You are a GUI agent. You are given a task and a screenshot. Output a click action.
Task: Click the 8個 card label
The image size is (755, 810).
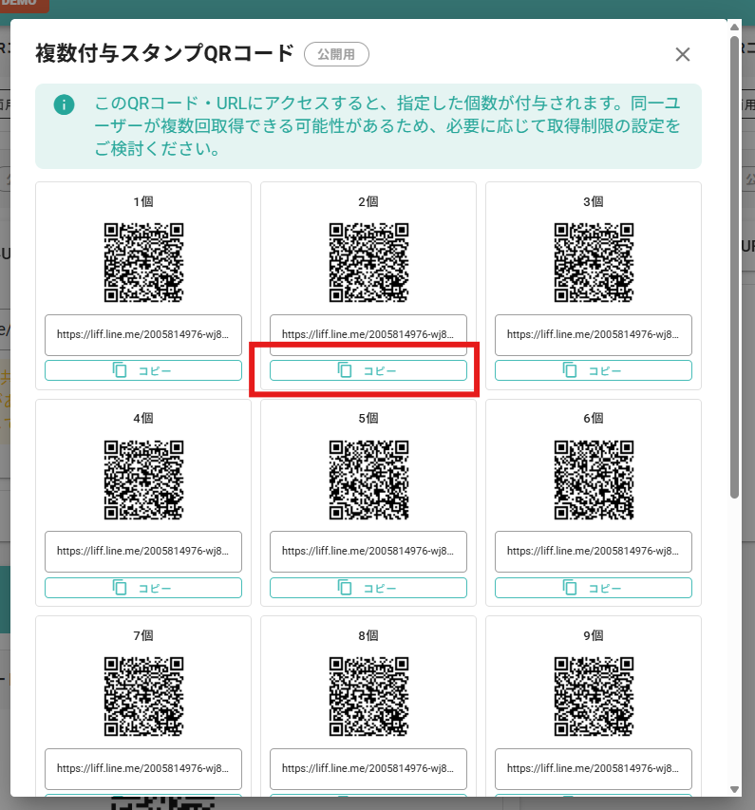pyautogui.click(x=368, y=635)
